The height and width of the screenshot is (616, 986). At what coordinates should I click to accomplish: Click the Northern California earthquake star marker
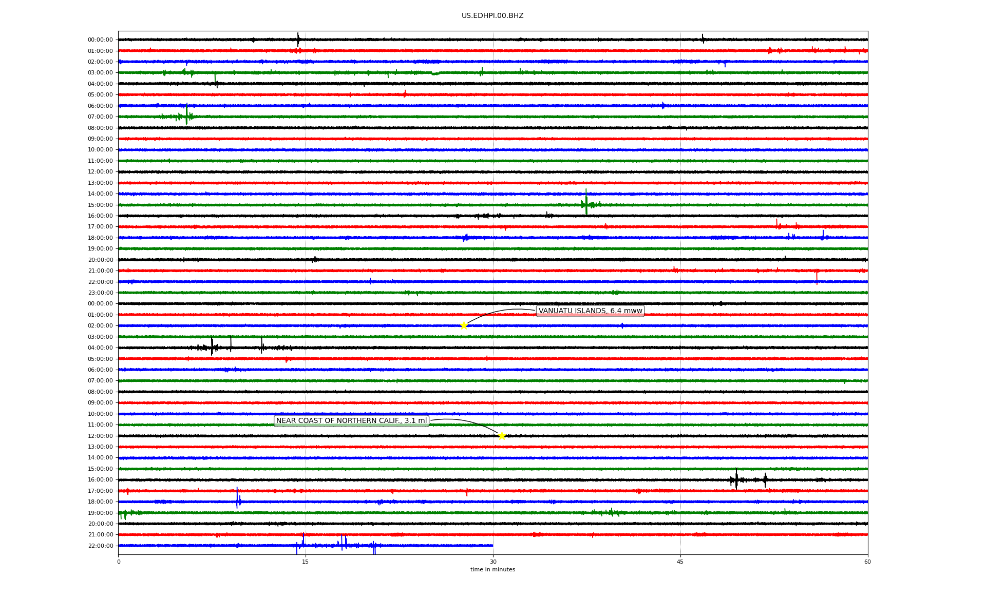502,436
